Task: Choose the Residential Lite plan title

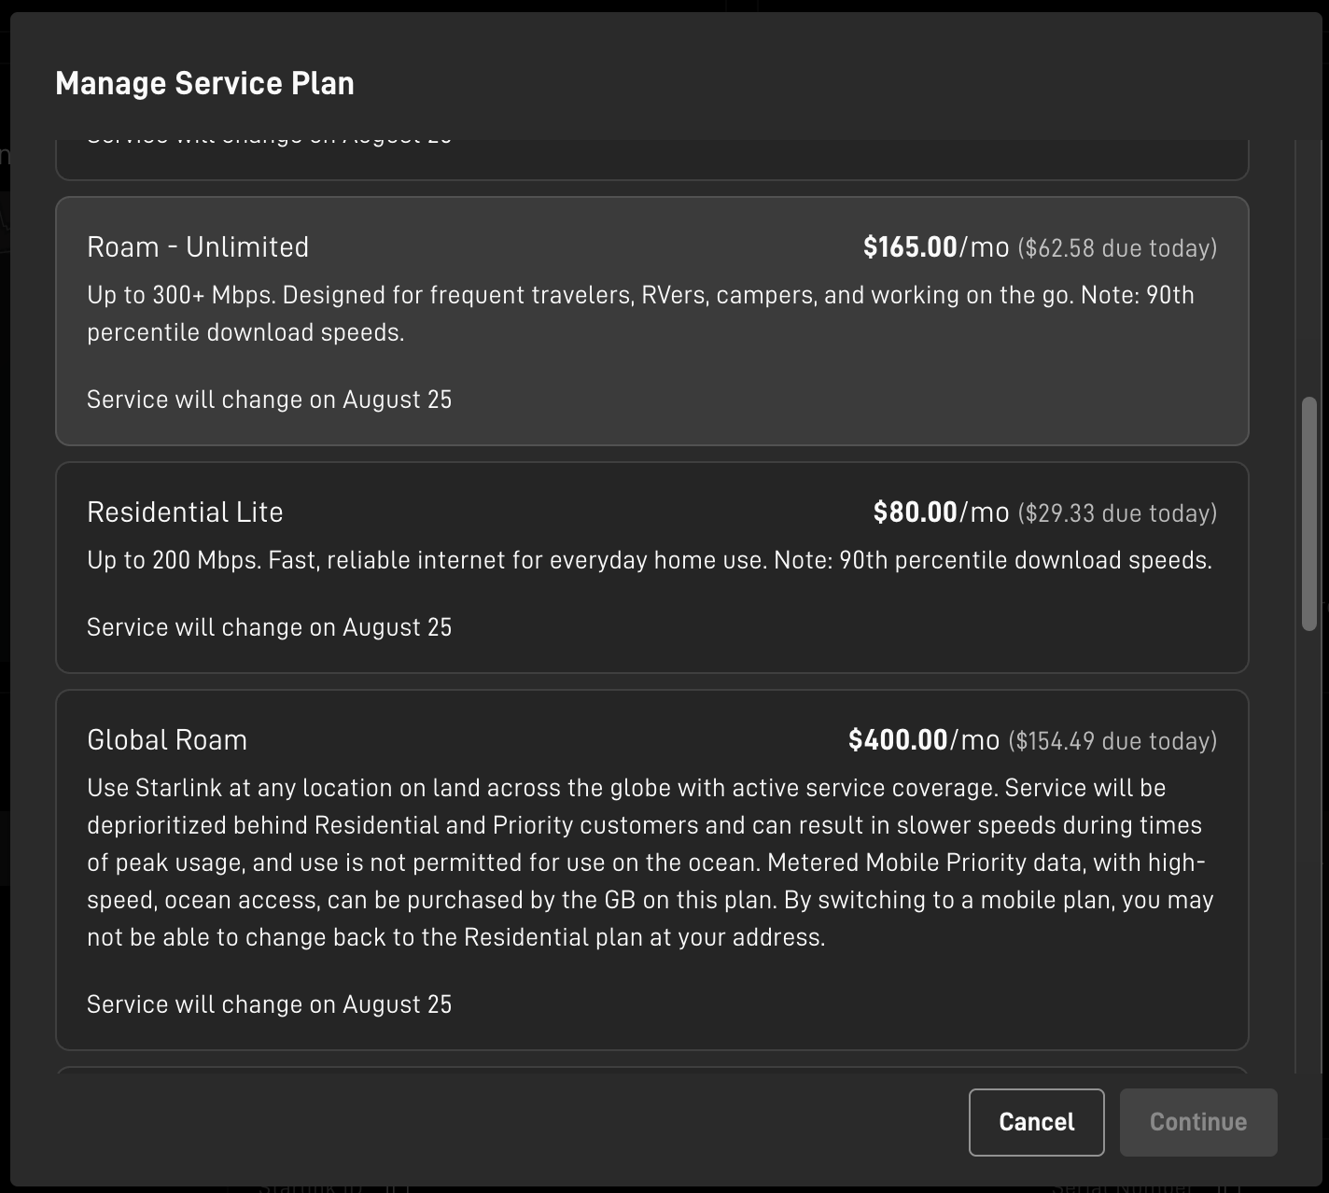Action: coord(185,512)
